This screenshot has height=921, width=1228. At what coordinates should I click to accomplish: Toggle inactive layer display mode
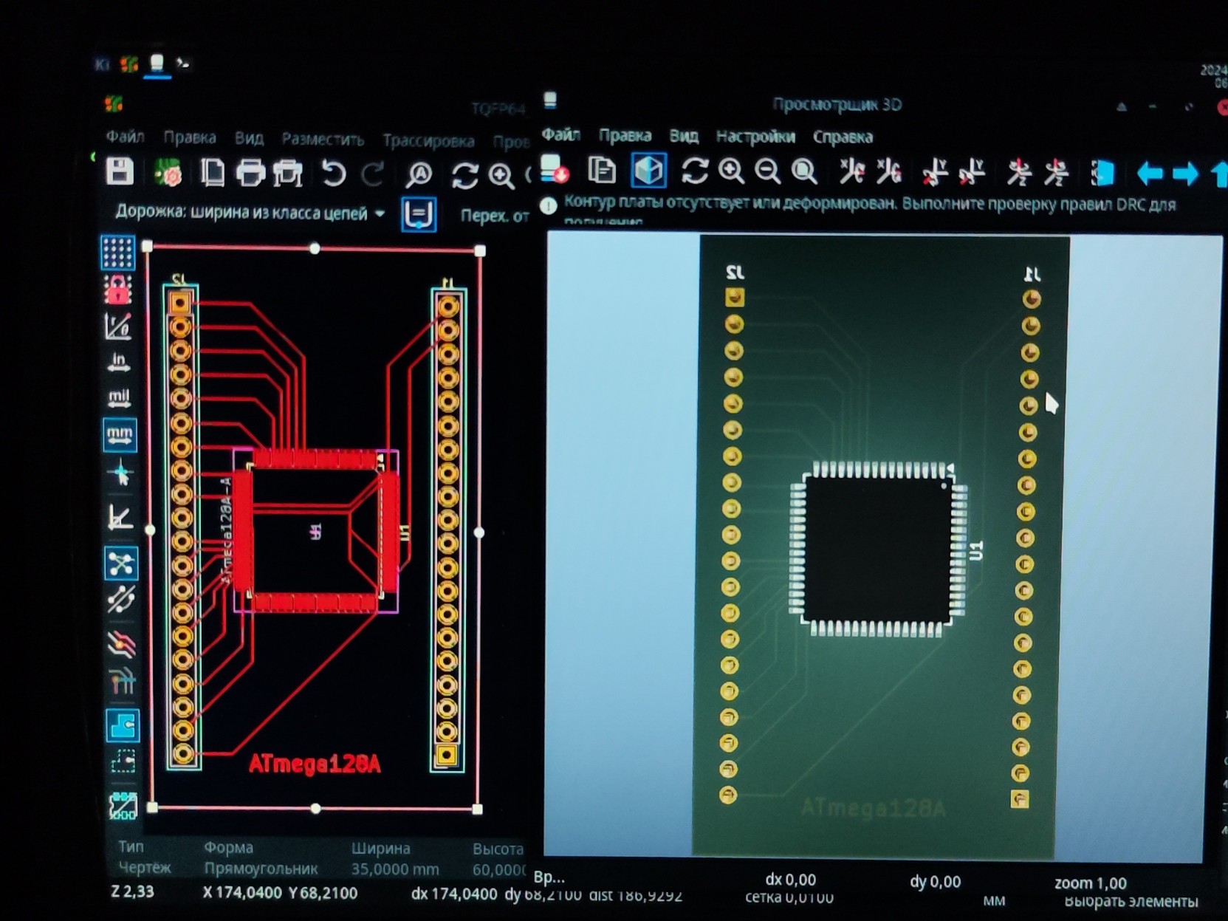point(122,645)
